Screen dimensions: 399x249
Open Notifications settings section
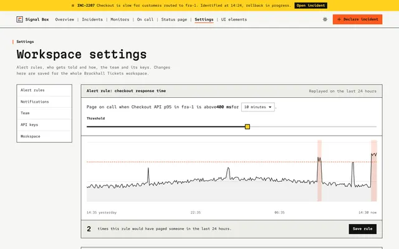pos(44,101)
